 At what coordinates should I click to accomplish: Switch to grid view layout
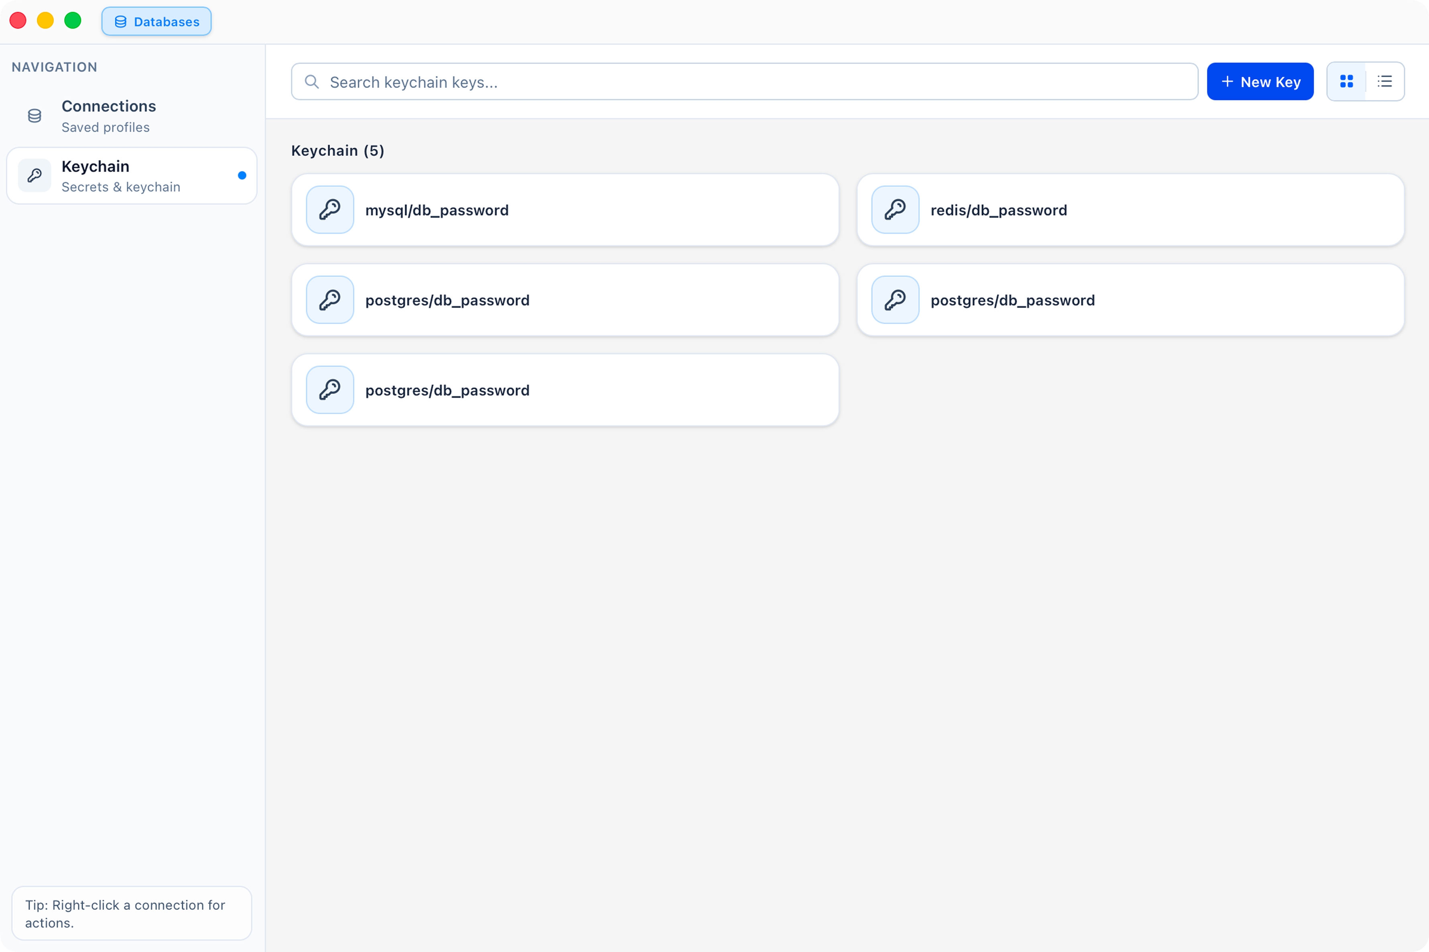click(1346, 82)
